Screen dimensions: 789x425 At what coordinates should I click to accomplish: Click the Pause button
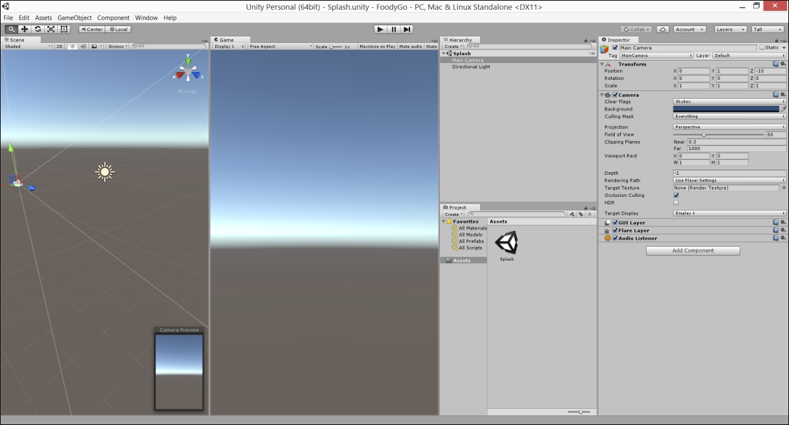[x=394, y=29]
